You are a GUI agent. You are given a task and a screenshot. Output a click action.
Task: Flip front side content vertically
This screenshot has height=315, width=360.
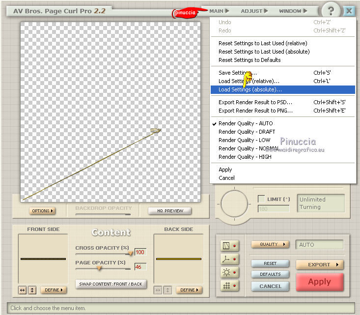coord(32,290)
